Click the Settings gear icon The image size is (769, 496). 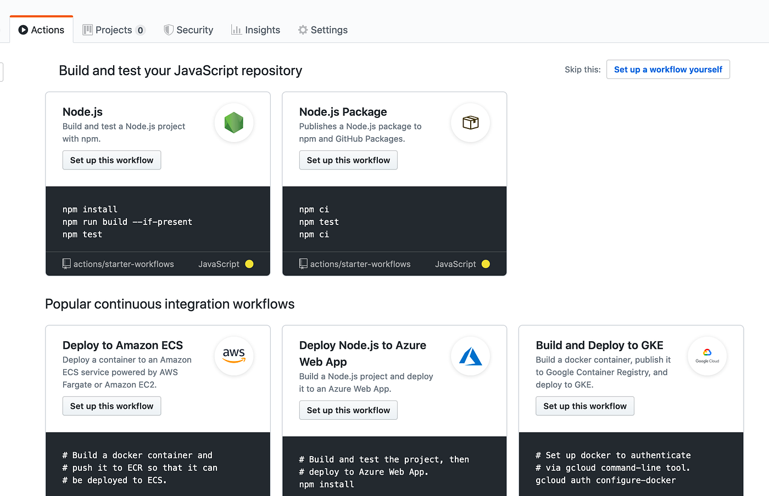[303, 30]
